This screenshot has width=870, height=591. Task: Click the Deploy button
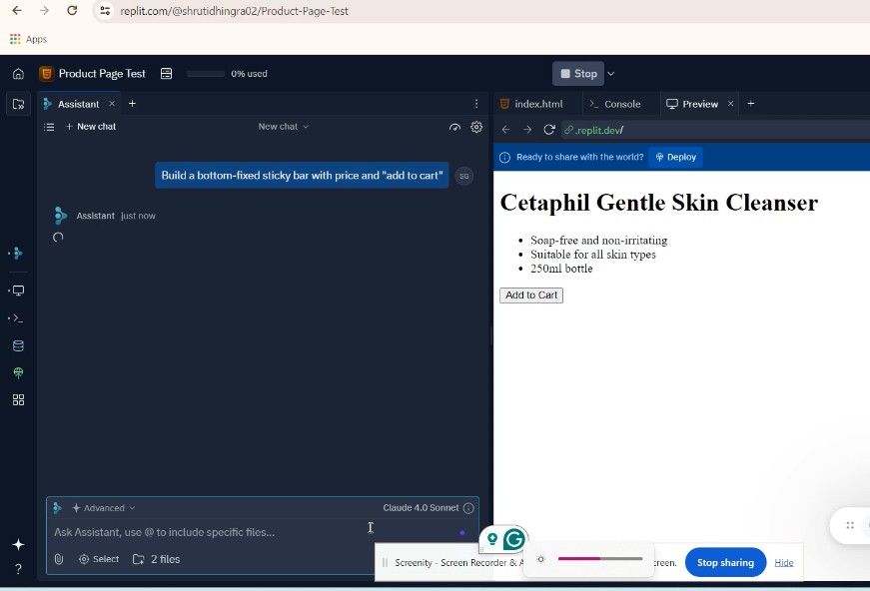pos(676,157)
